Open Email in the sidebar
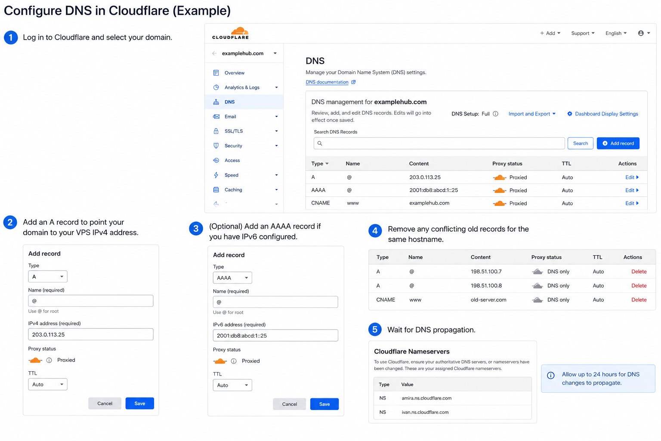Screen dimensions: 661x441 coord(230,117)
